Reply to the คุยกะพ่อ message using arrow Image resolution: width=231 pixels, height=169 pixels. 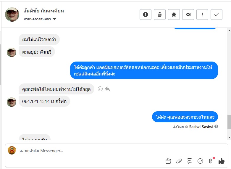(107, 89)
